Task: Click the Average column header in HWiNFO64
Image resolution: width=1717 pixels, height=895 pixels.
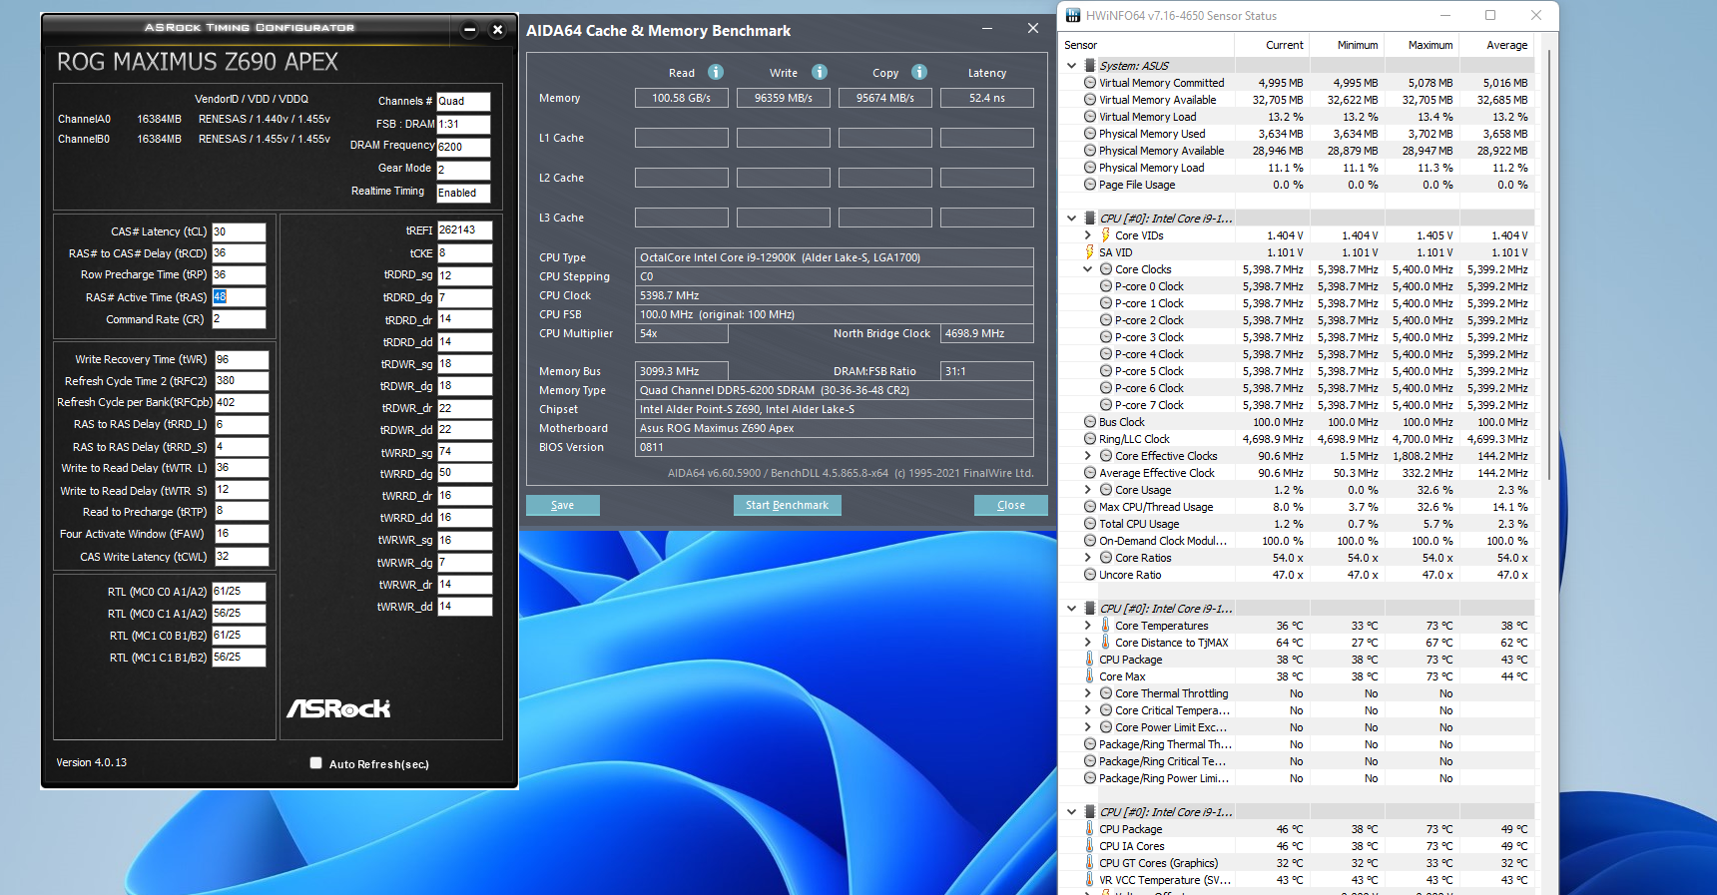Action: pyautogui.click(x=1506, y=45)
